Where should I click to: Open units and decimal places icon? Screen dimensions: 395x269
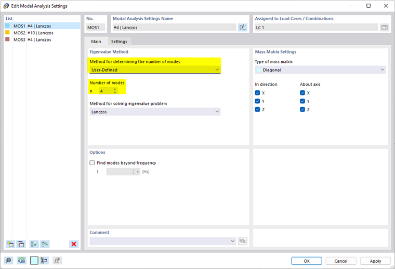(21, 261)
